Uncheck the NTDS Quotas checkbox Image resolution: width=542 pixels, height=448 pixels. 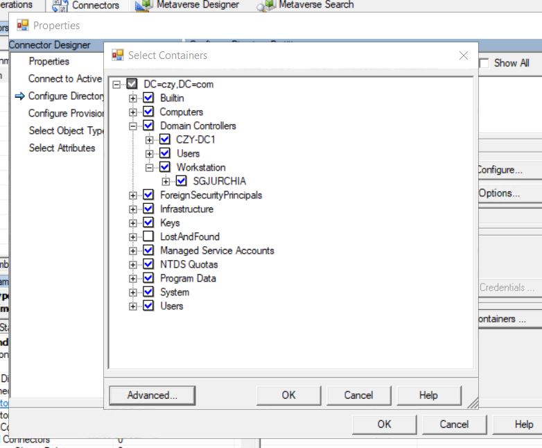click(148, 264)
